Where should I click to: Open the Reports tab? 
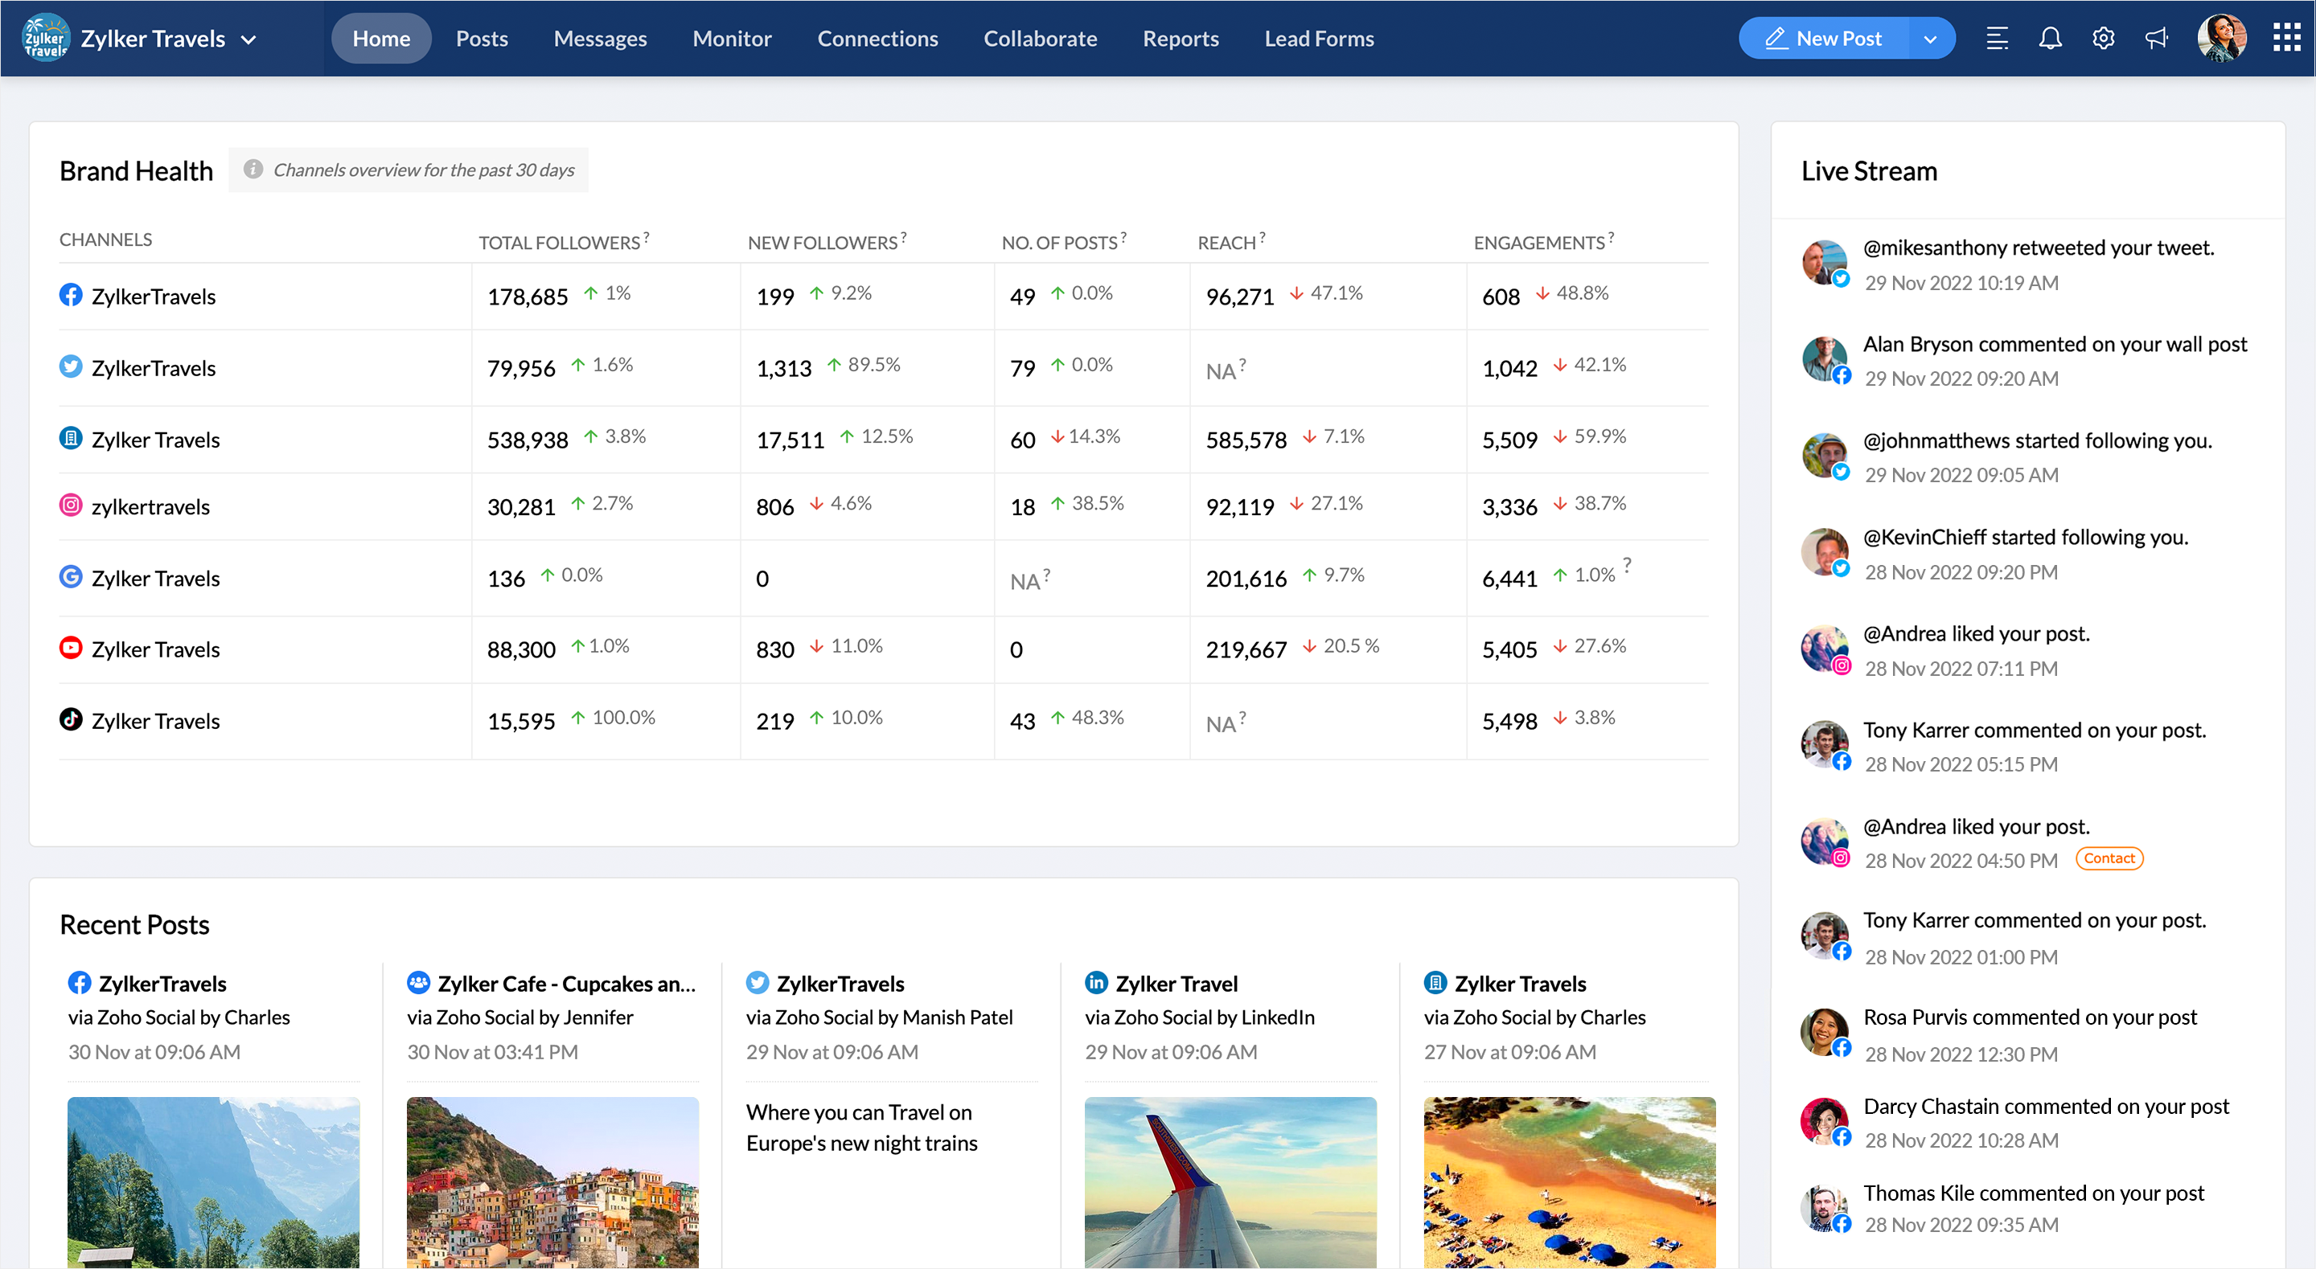coord(1180,39)
